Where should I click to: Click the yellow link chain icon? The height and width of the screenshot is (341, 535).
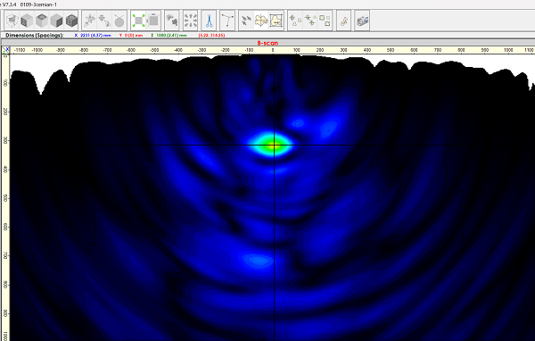(344, 21)
